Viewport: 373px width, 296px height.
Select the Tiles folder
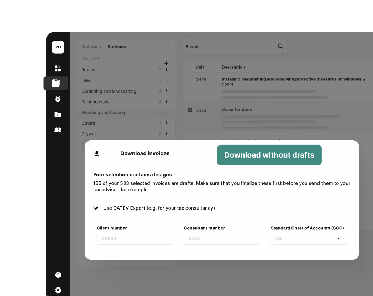[86, 80]
